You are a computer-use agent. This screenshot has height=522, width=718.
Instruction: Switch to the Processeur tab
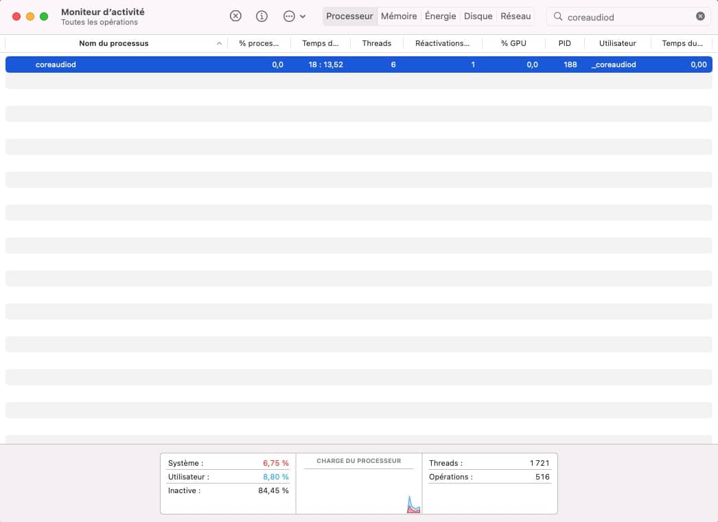click(x=349, y=16)
